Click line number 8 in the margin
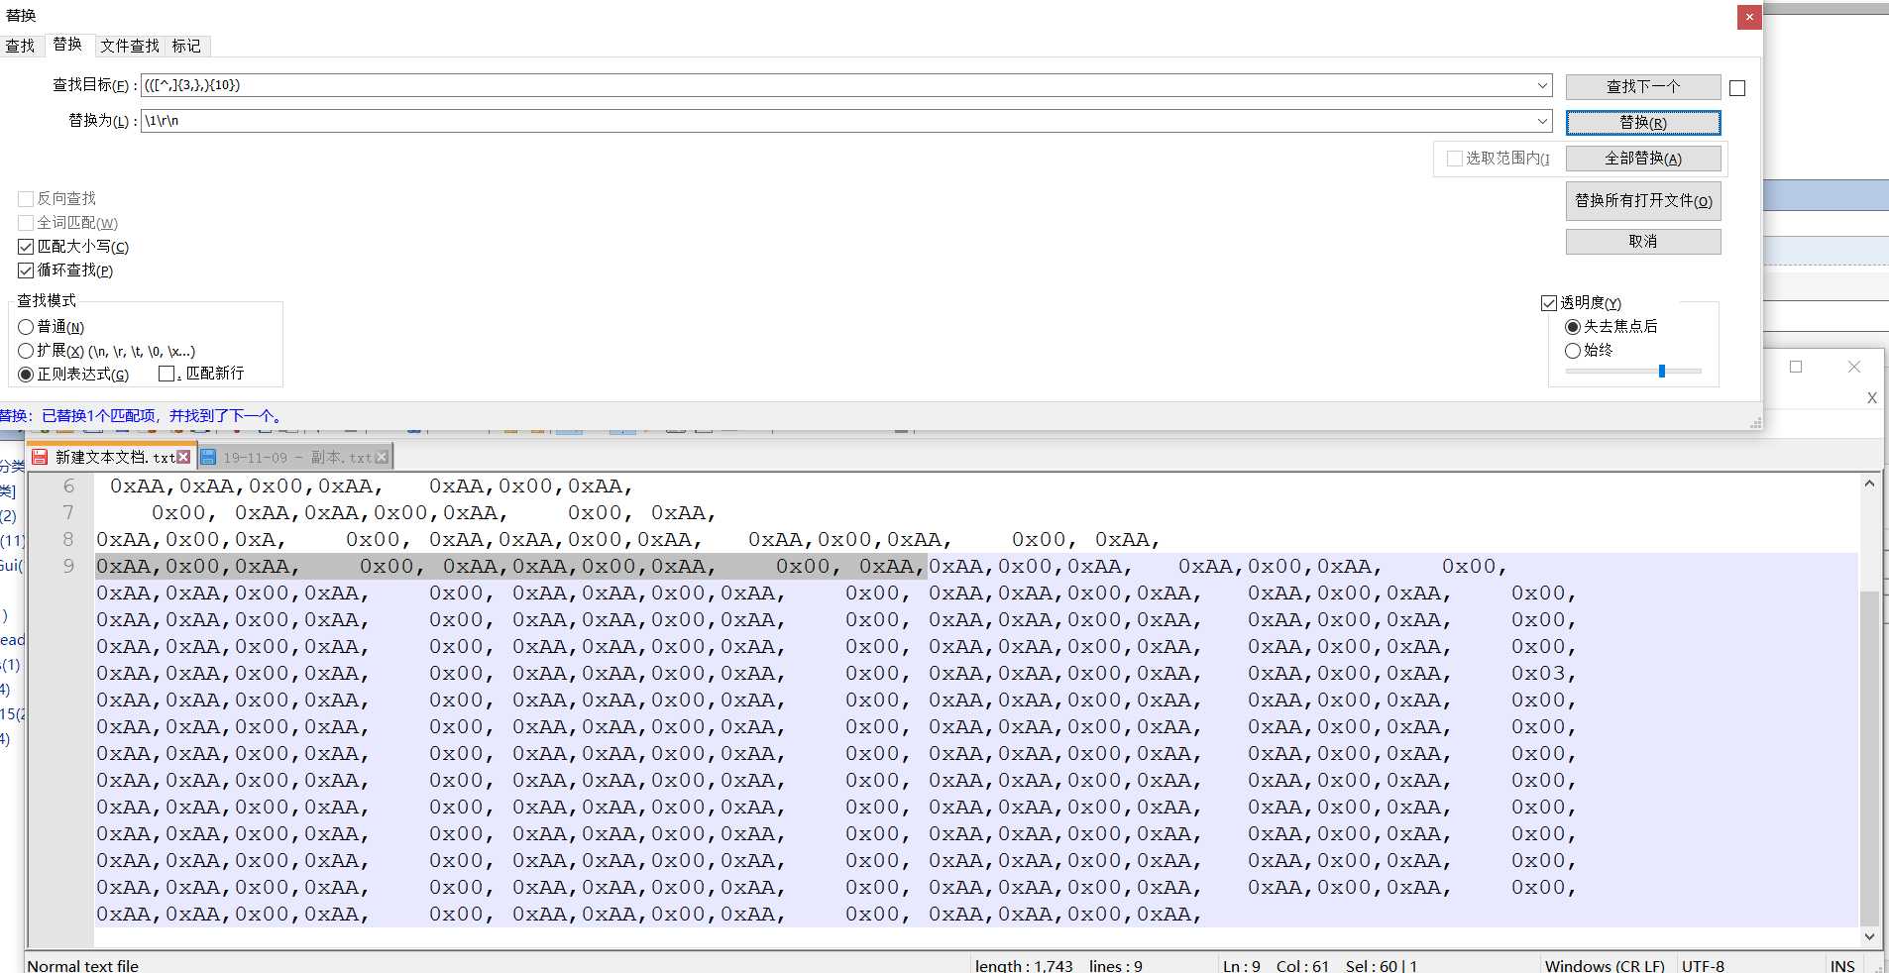The width and height of the screenshot is (1889, 973). [68, 540]
